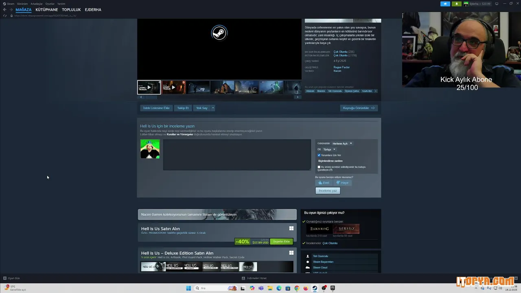Open the Oyunlar menu
521x293 pixels.
pyautogui.click(x=50, y=4)
